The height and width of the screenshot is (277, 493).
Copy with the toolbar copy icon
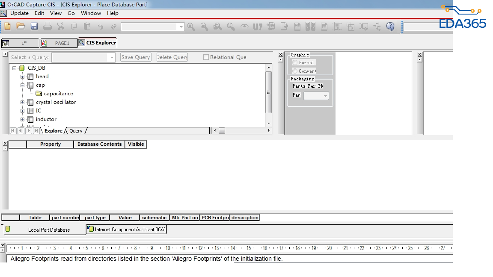click(x=74, y=27)
